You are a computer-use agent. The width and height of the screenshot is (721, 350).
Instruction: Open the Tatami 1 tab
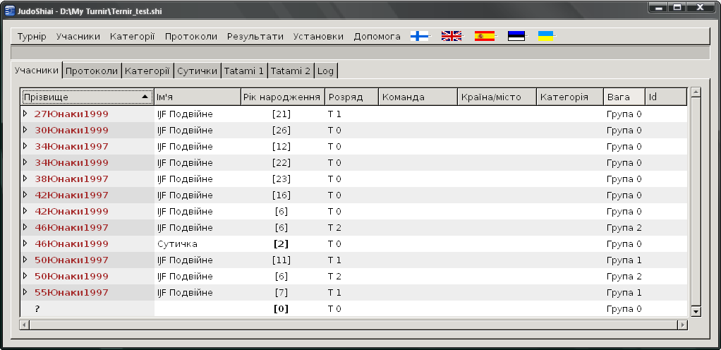coord(244,71)
